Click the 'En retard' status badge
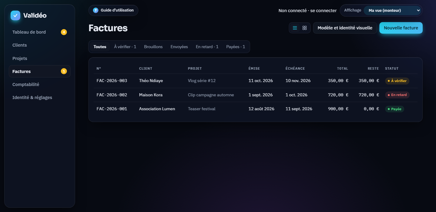This screenshot has height=212, width=436. tap(397, 95)
